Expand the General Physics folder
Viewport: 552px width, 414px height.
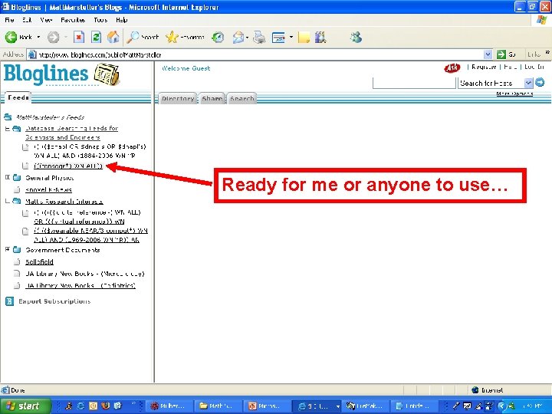point(7,177)
